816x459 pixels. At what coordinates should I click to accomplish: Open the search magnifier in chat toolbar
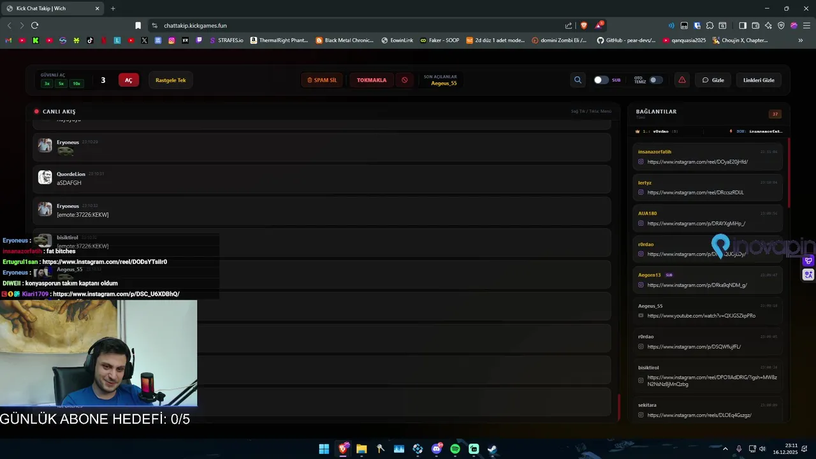click(x=578, y=80)
